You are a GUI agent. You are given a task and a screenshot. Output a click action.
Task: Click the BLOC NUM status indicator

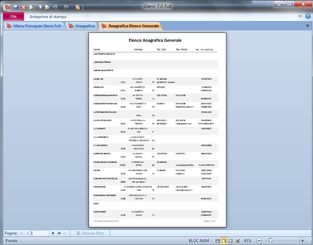(x=199, y=241)
